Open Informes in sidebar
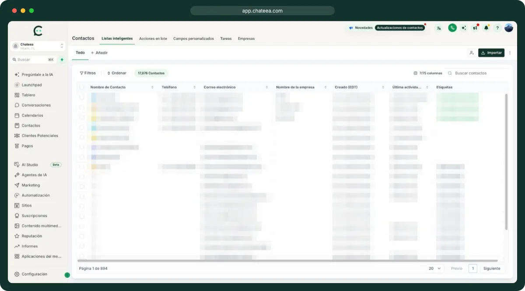 coord(26,246)
